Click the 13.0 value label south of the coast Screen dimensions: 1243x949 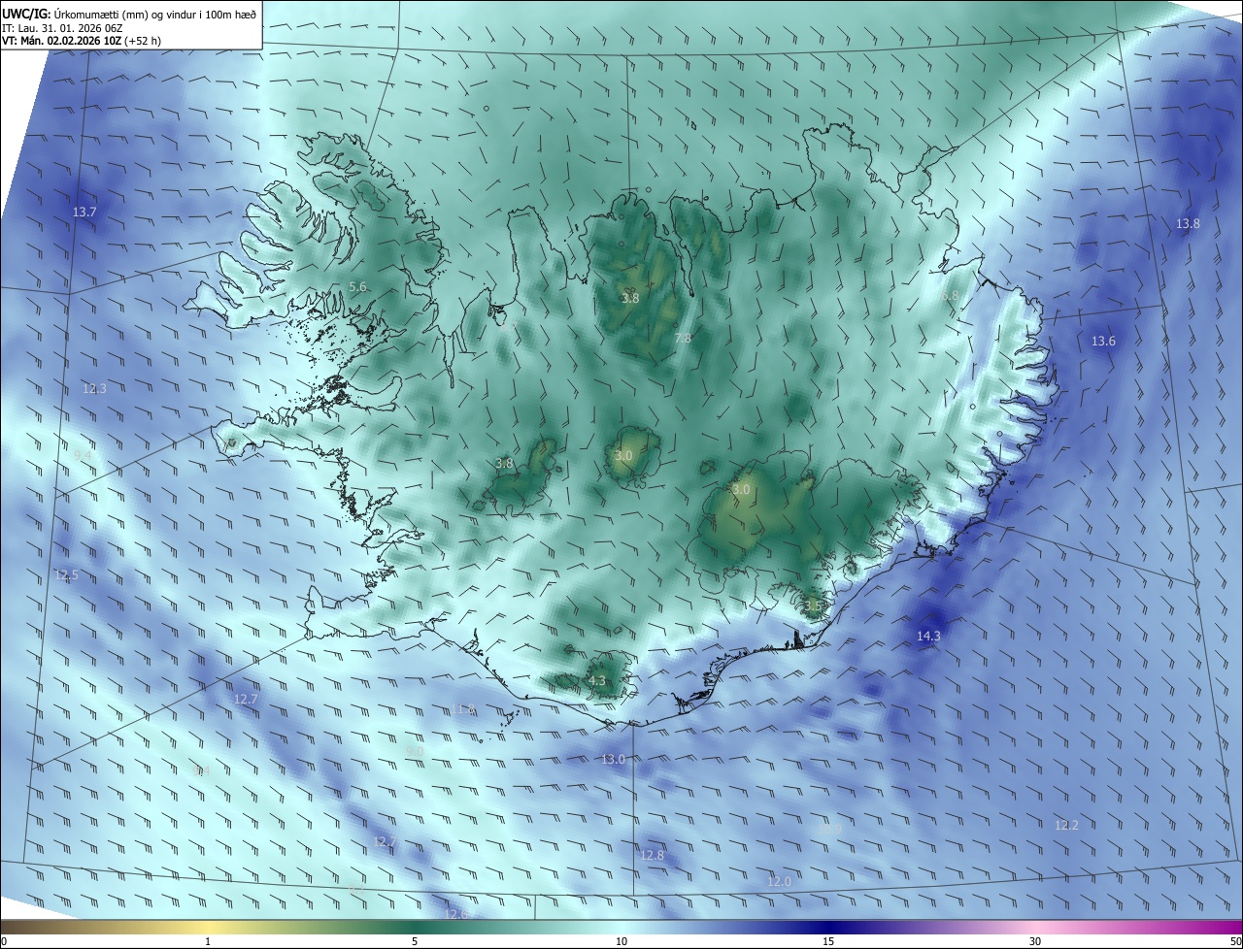pyautogui.click(x=613, y=759)
